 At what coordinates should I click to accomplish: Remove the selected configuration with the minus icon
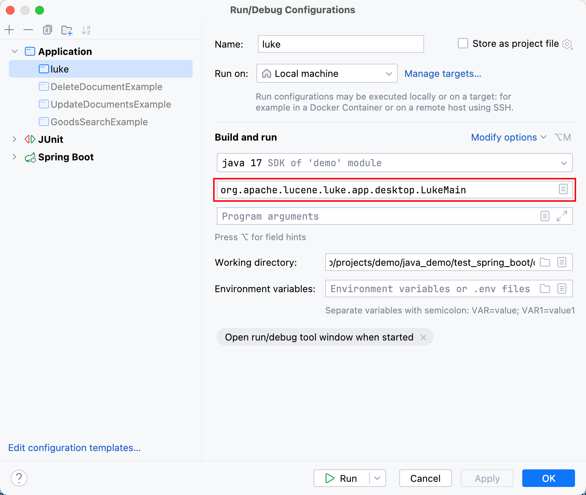click(28, 30)
